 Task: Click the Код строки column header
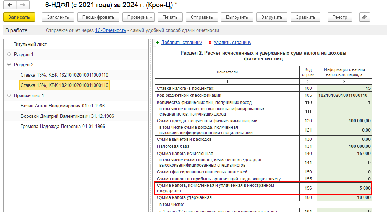[308, 72]
